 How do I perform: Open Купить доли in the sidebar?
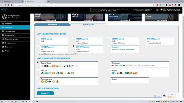(x=15, y=27)
